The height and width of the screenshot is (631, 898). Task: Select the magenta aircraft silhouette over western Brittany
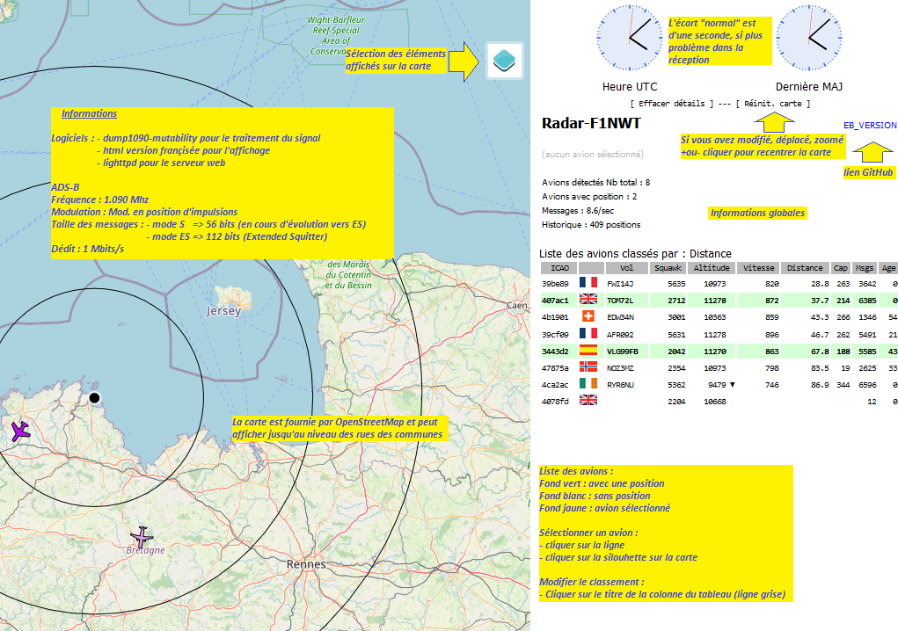tap(21, 431)
